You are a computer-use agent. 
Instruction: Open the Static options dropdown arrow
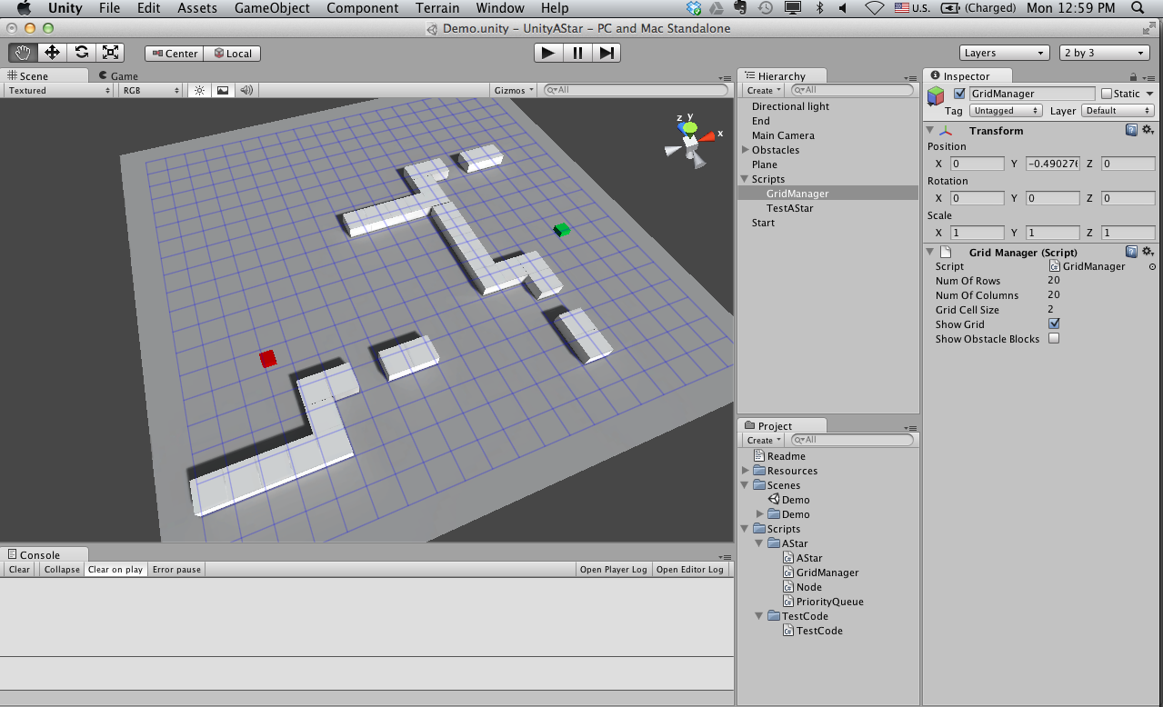[x=1149, y=94]
